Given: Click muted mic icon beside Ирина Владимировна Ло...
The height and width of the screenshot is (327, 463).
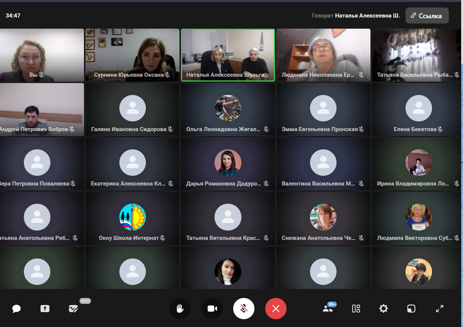Looking at the screenshot, I should (x=457, y=184).
